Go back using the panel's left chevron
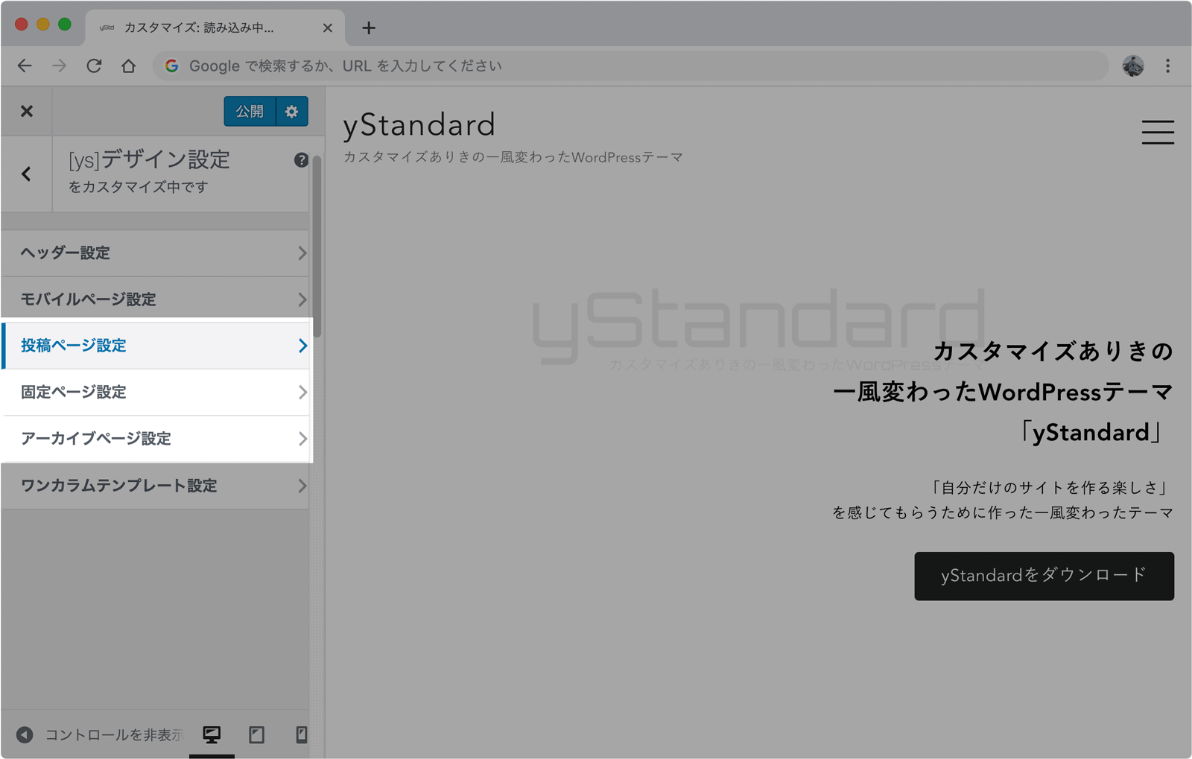This screenshot has width=1192, height=759. click(x=27, y=174)
